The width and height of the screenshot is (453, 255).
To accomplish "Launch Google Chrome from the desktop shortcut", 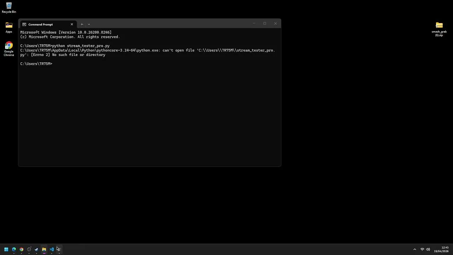I will coord(9,49).
